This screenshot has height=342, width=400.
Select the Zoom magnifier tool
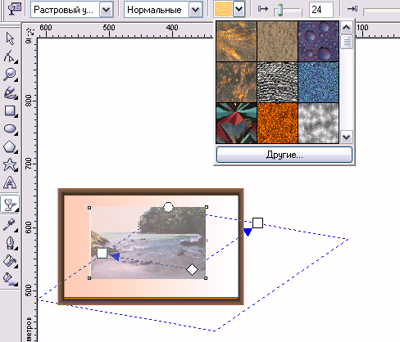[x=10, y=74]
